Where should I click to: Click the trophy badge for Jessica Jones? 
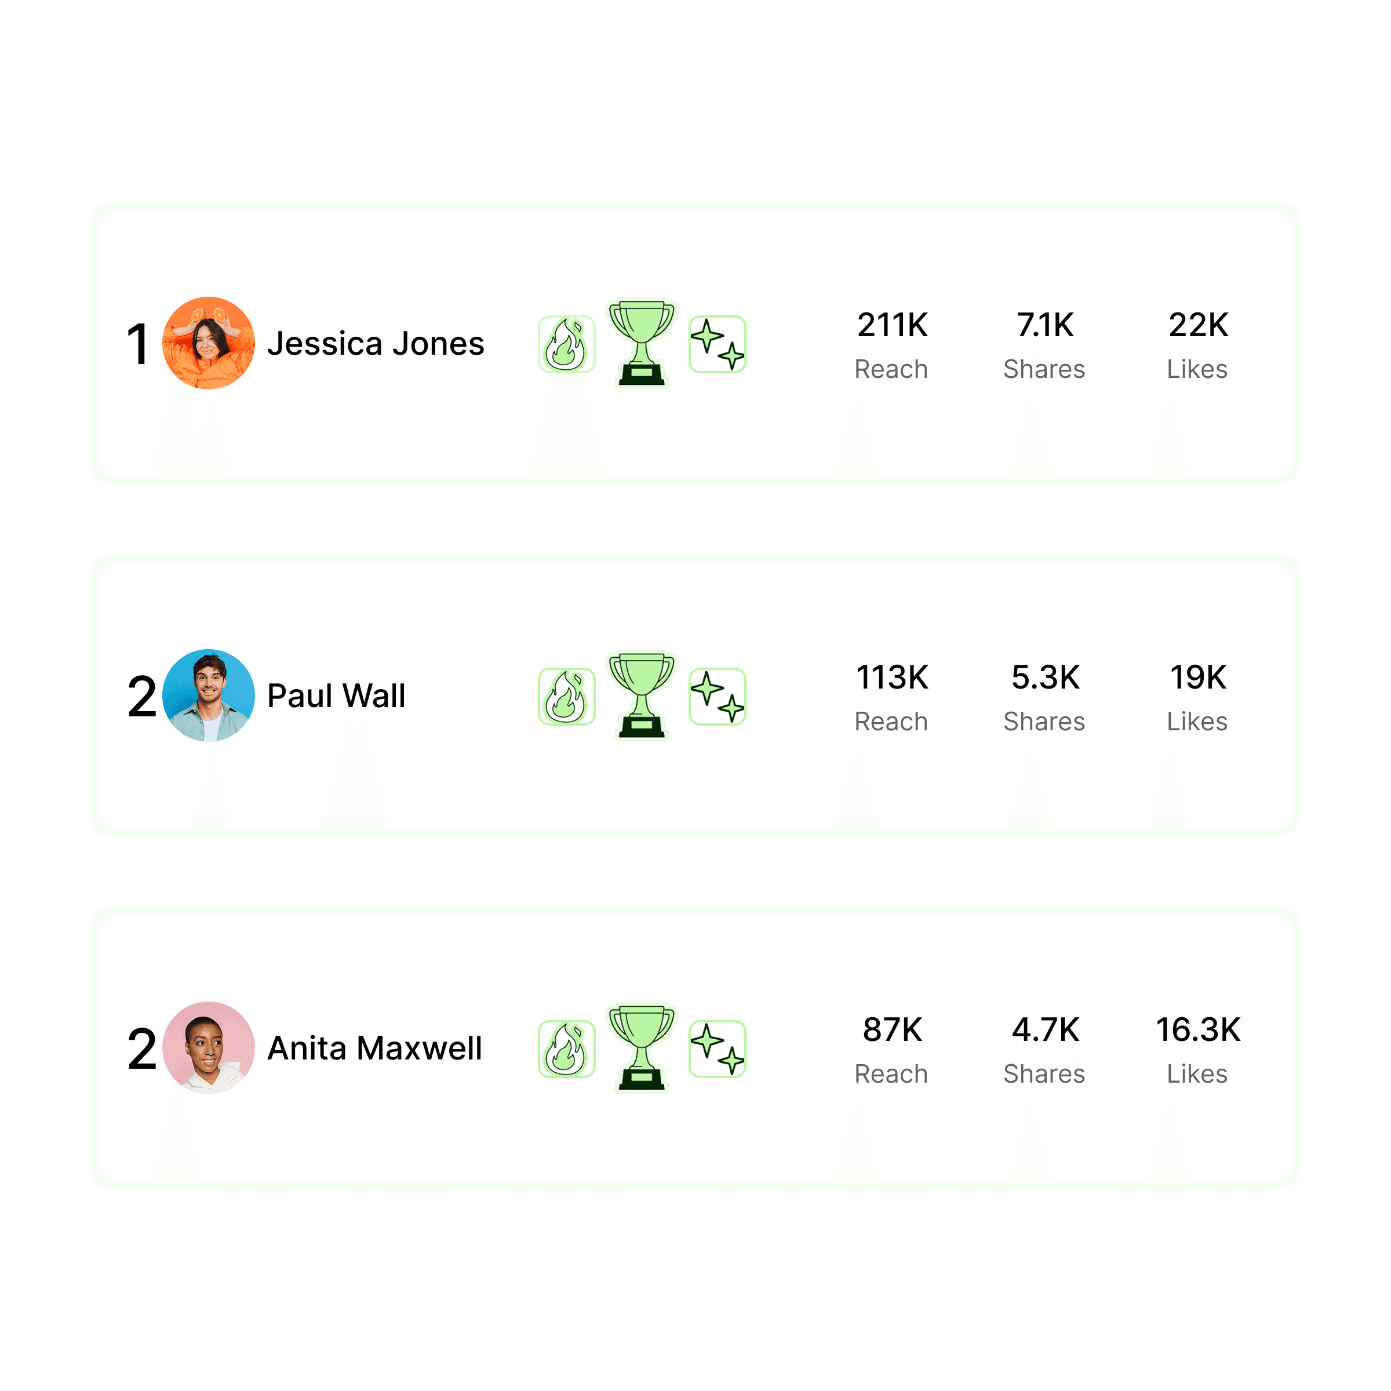642,344
